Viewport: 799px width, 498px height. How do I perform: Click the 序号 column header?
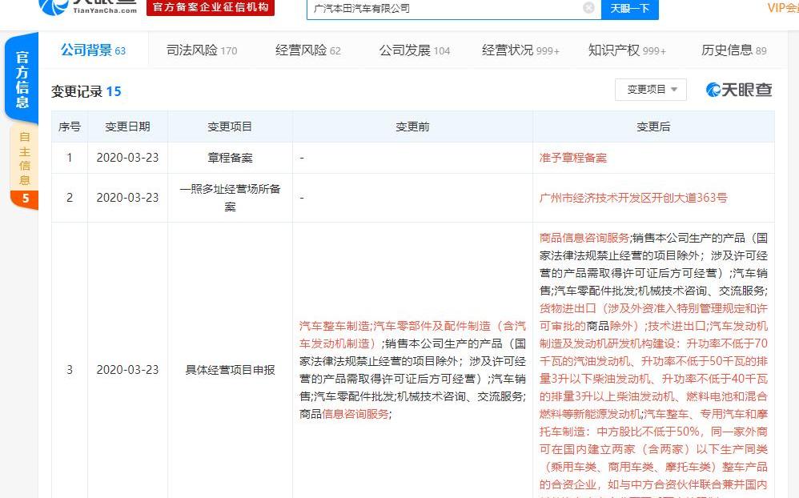click(70, 127)
